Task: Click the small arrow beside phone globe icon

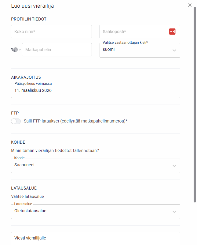Action: 20,50
